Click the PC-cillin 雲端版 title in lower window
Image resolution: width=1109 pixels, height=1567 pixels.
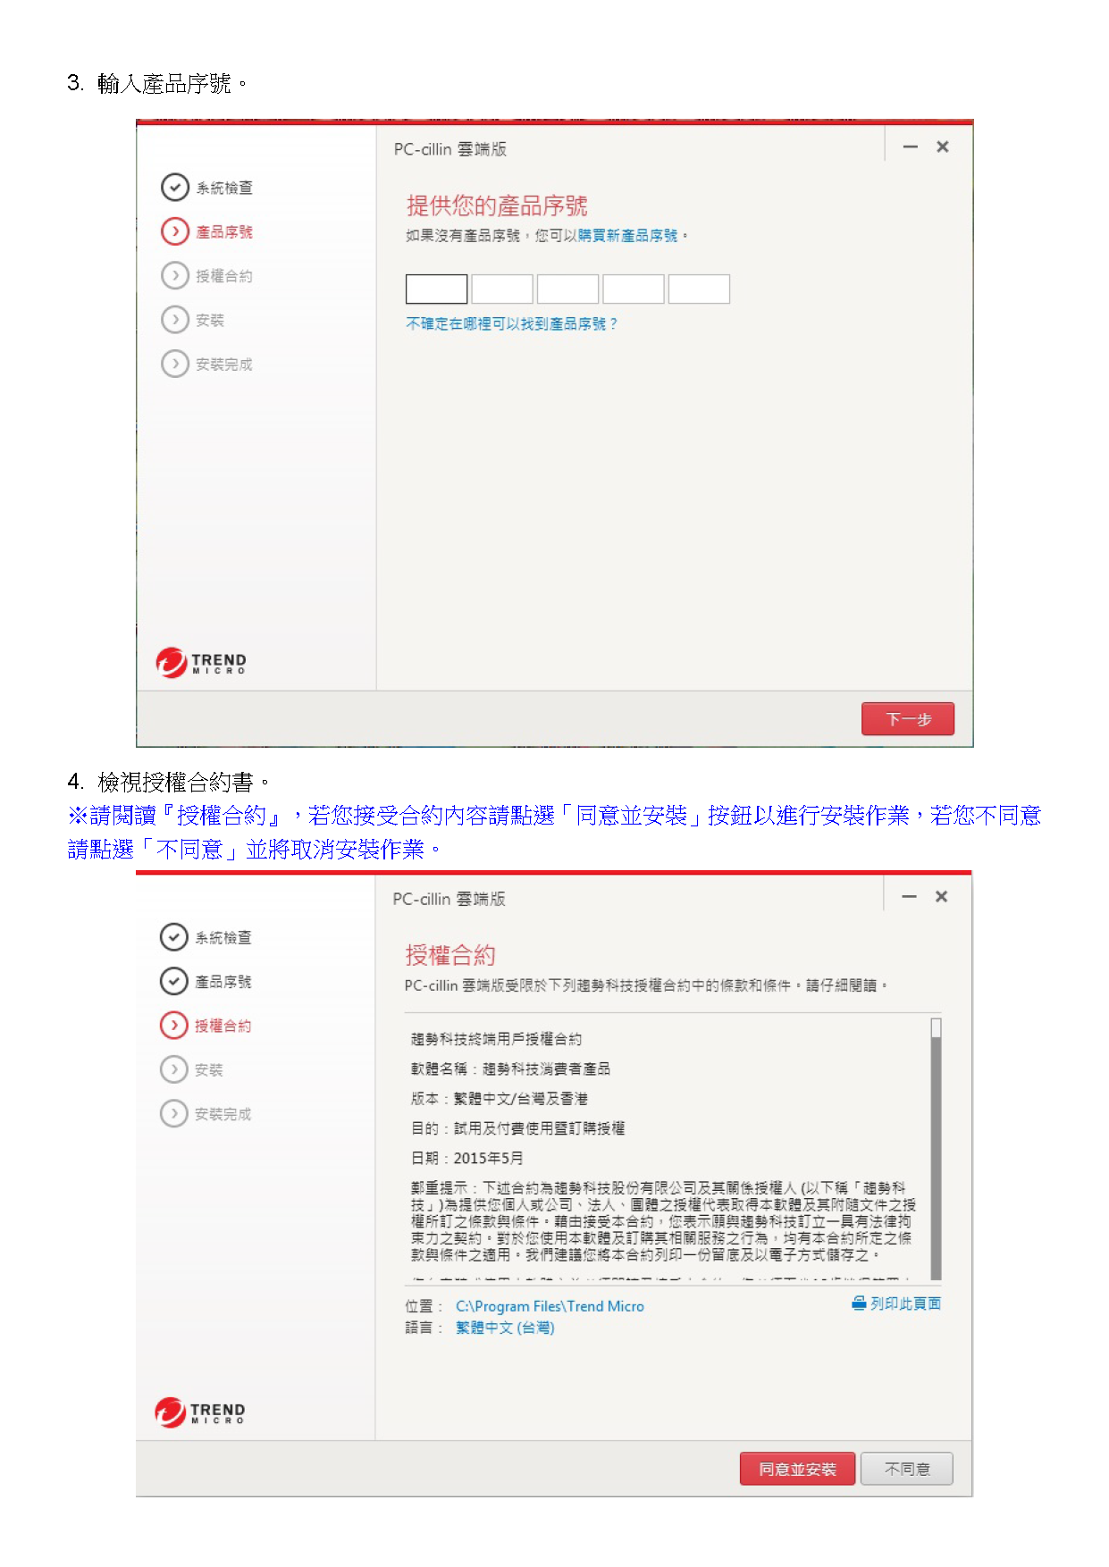(x=449, y=899)
